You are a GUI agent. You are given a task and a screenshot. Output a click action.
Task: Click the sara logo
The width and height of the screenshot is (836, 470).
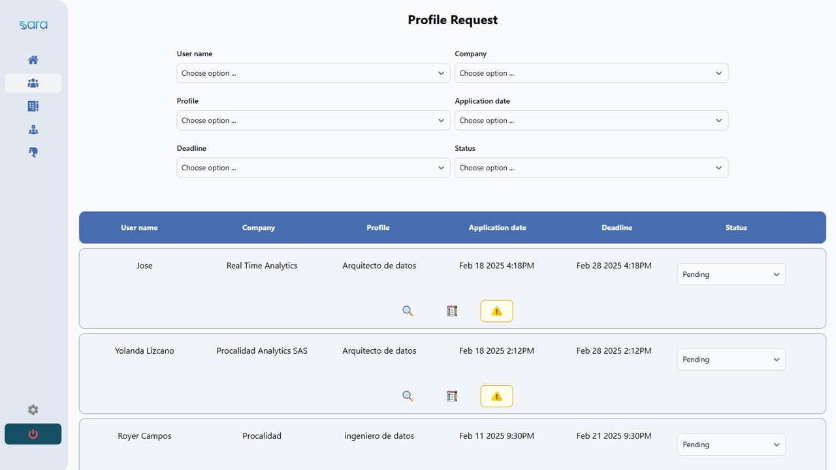tap(33, 25)
